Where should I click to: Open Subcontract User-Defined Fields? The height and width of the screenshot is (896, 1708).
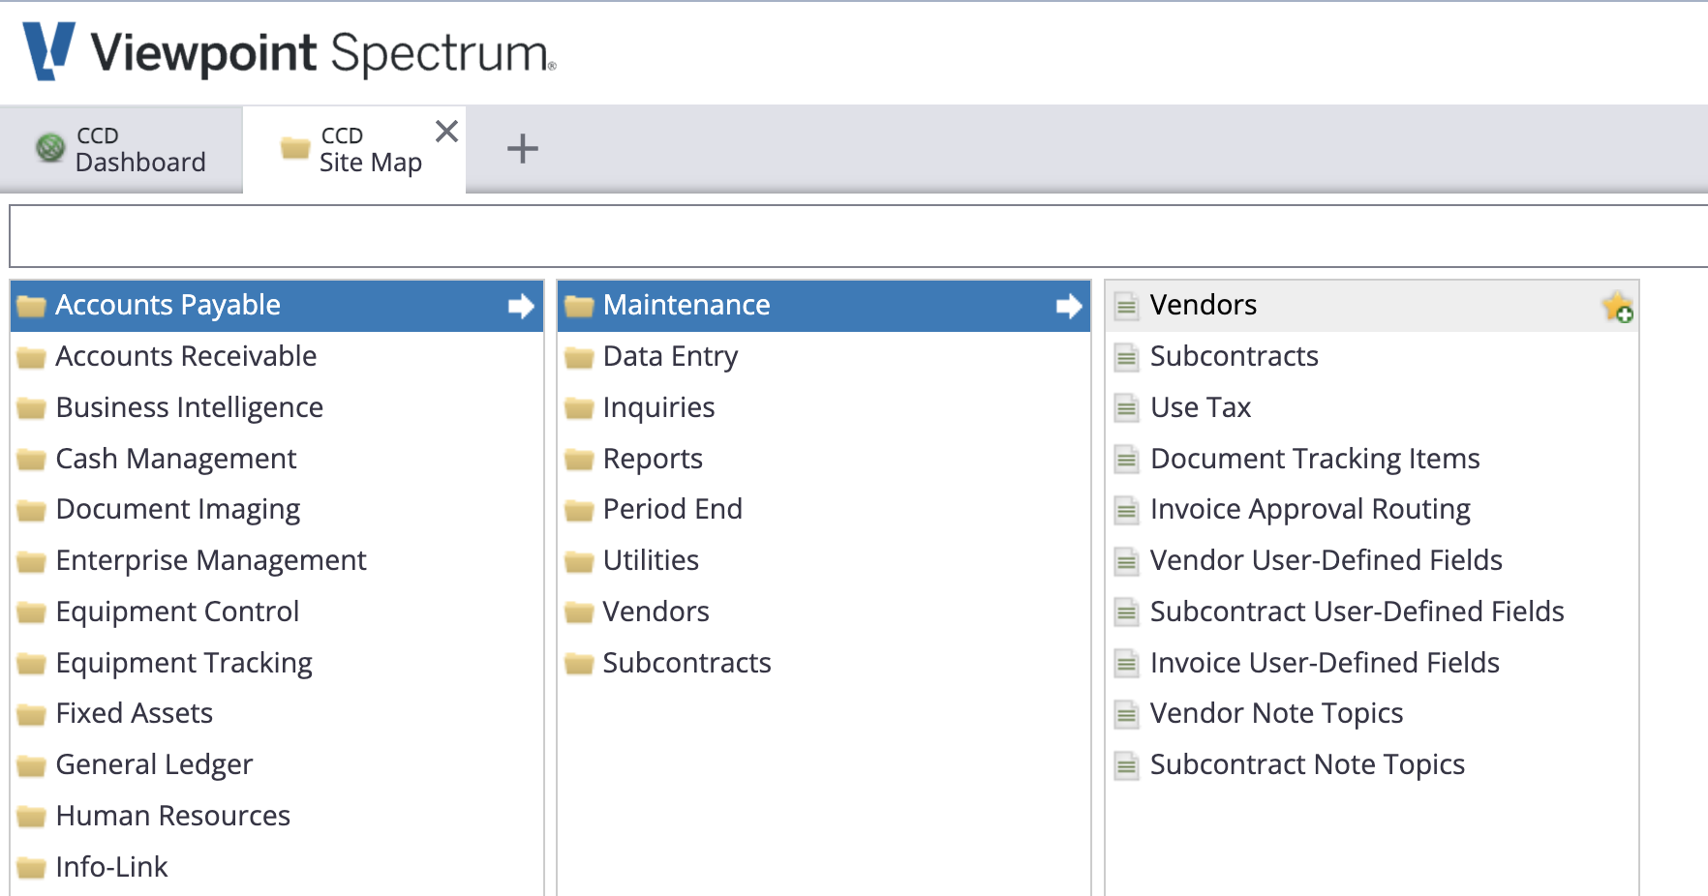click(x=1372, y=612)
